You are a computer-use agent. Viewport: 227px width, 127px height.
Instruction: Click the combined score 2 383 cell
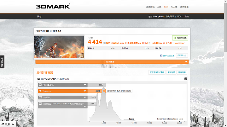point(172,48)
